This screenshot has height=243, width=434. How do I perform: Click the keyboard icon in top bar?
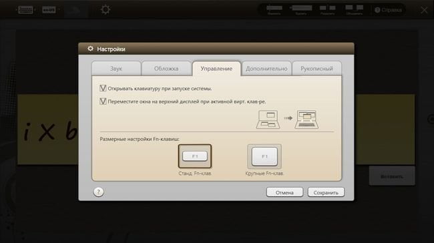click(25, 10)
